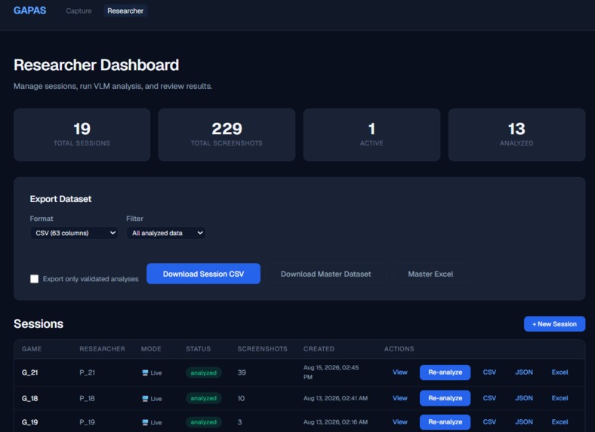Re-analyze session G_21

pos(445,372)
